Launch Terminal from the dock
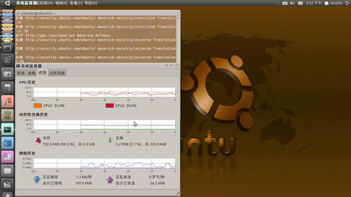Image resolution: width=351 pixels, height=197 pixels. coord(7,48)
